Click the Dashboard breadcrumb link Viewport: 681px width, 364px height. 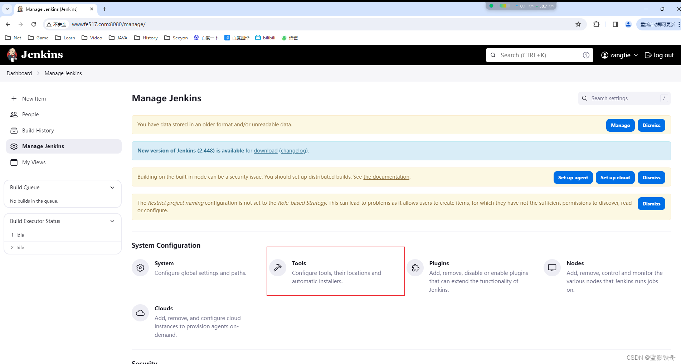(x=19, y=73)
